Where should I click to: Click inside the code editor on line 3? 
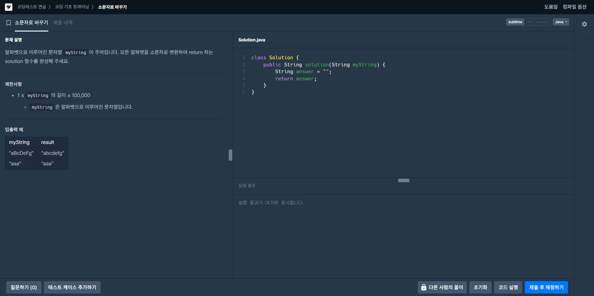pos(303,72)
